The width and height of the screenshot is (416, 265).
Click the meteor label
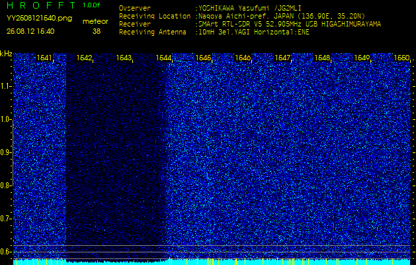[x=95, y=22]
